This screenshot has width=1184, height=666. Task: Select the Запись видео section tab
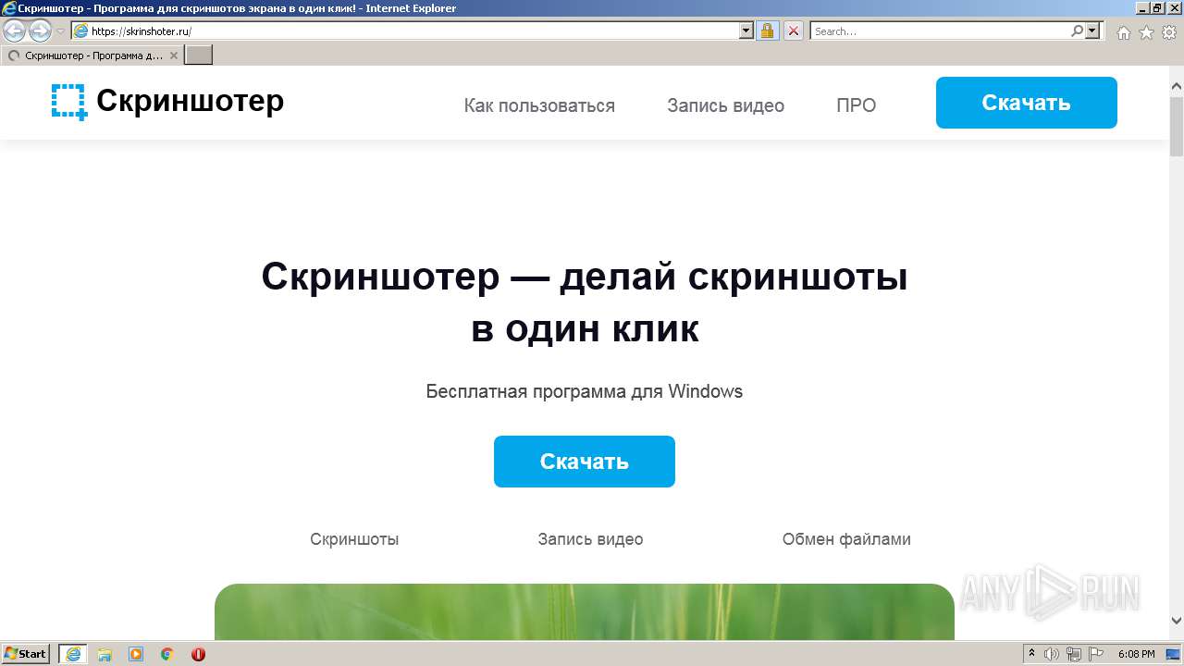pos(590,539)
